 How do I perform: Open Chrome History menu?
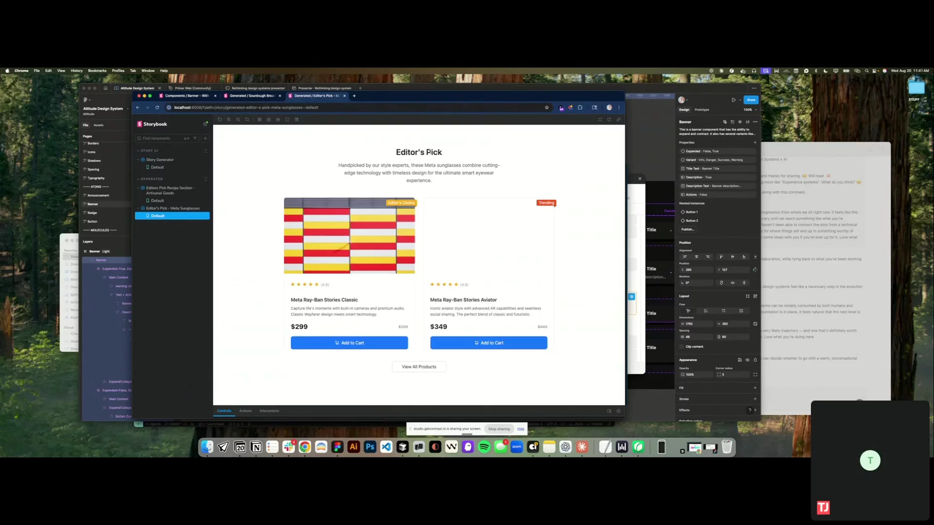pyautogui.click(x=76, y=71)
